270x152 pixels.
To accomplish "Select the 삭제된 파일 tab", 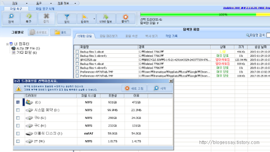I will point(84,36).
